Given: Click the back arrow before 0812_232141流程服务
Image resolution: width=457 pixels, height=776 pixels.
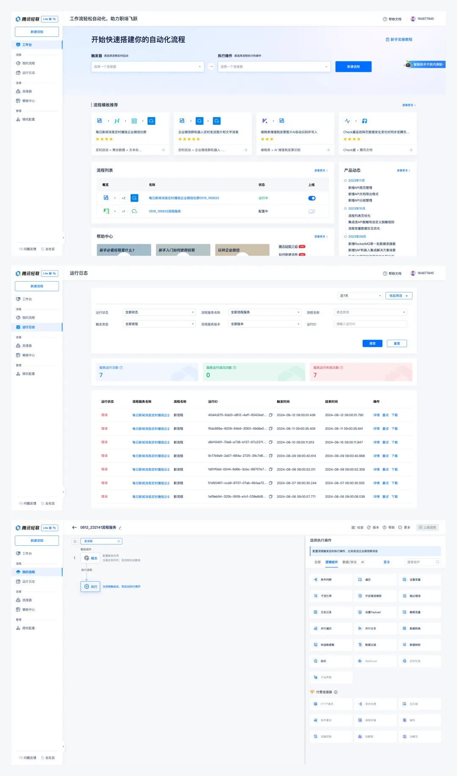Looking at the screenshot, I should coord(74,527).
